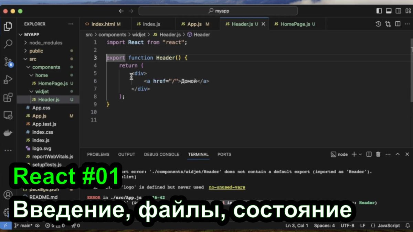Toggle the secondary sidebar layout button
413x232 pixels.
coord(398,11)
